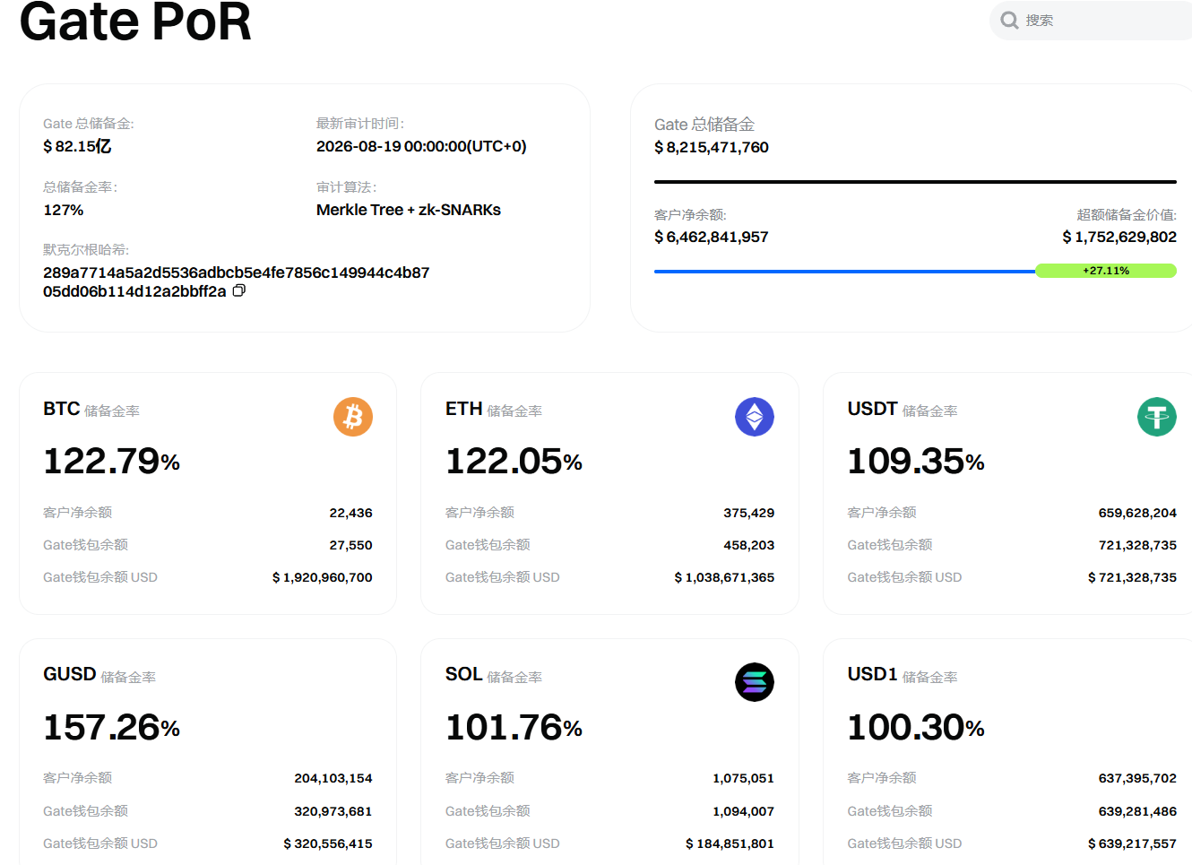This screenshot has height=865, width=1192.
Task: Click USD1 wallet USD value $ 639,217,557
Action: pyautogui.click(x=1132, y=843)
